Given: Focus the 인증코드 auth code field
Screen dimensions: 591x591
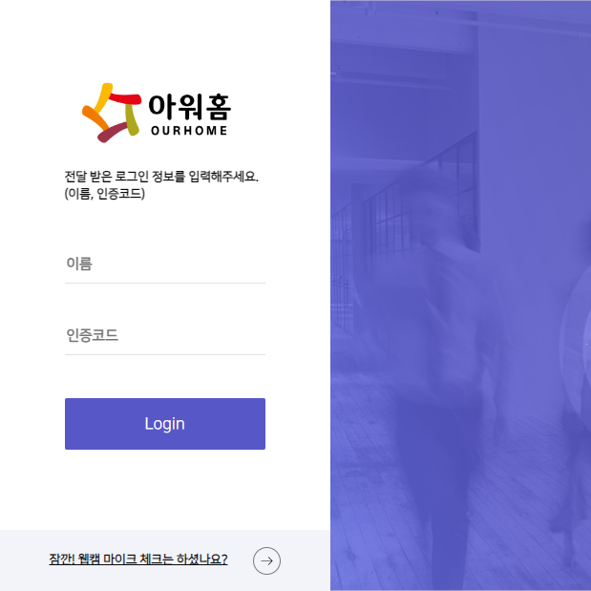Looking at the screenshot, I should [165, 335].
